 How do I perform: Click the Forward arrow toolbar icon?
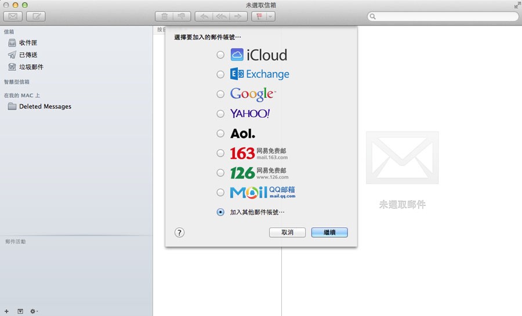(x=238, y=16)
